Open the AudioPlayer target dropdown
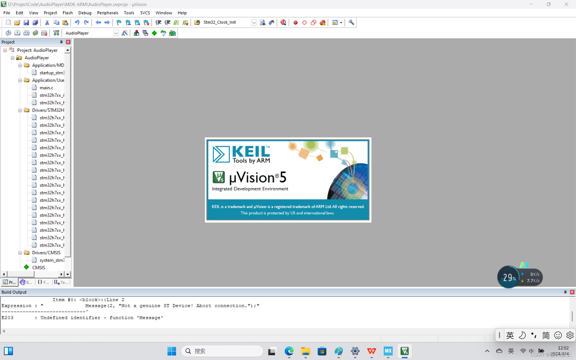This screenshot has height=360, width=576. 116,33
